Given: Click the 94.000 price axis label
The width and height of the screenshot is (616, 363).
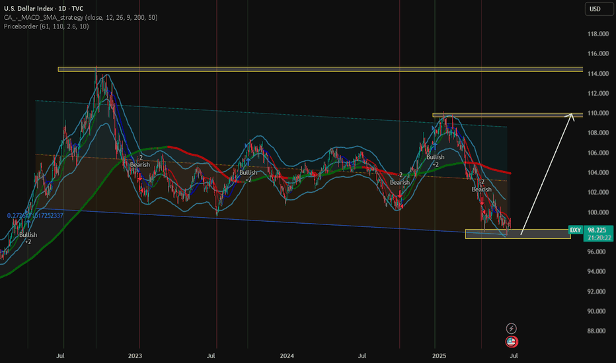Looking at the screenshot, I should point(596,271).
